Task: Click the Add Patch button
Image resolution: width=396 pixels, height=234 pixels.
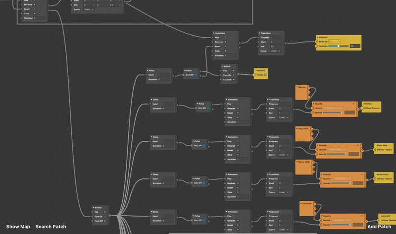Action: click(x=379, y=227)
